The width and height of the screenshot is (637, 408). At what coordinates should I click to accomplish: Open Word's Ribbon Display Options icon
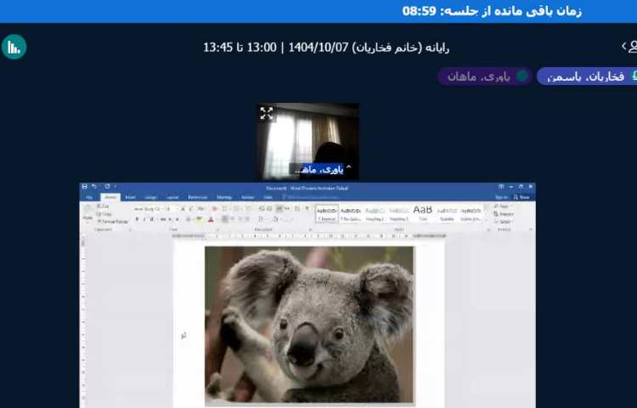(x=501, y=186)
